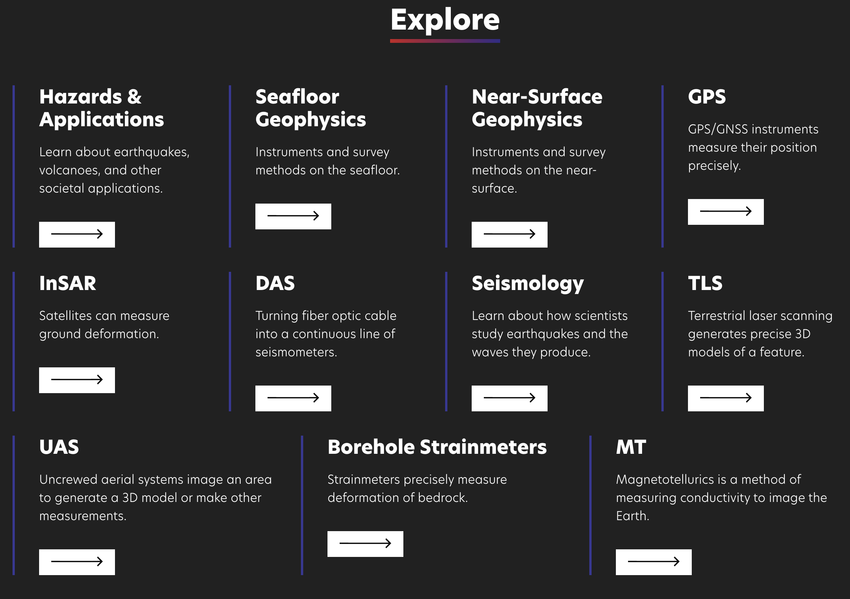Click the UAS card arrow button
Image resolution: width=850 pixels, height=599 pixels.
click(77, 562)
